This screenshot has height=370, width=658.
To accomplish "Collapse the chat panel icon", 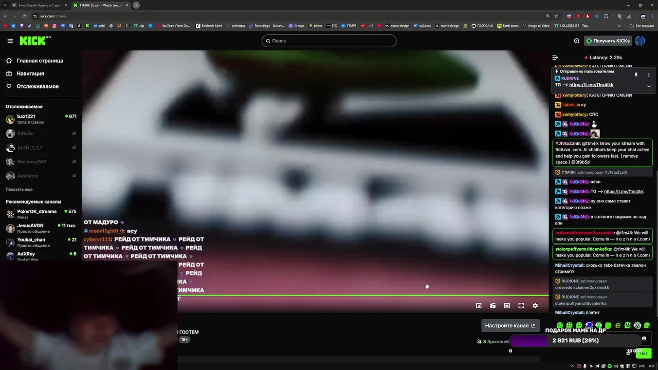I will 555,58.
